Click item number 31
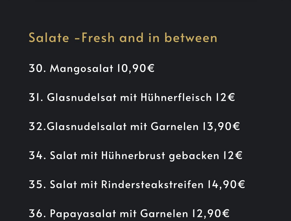This screenshot has width=291, height=221. [x=36, y=97]
